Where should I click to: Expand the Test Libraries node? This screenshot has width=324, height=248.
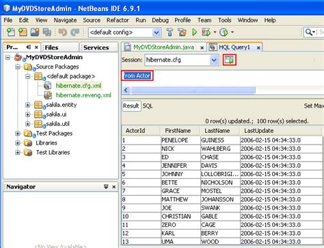[x=18, y=152]
